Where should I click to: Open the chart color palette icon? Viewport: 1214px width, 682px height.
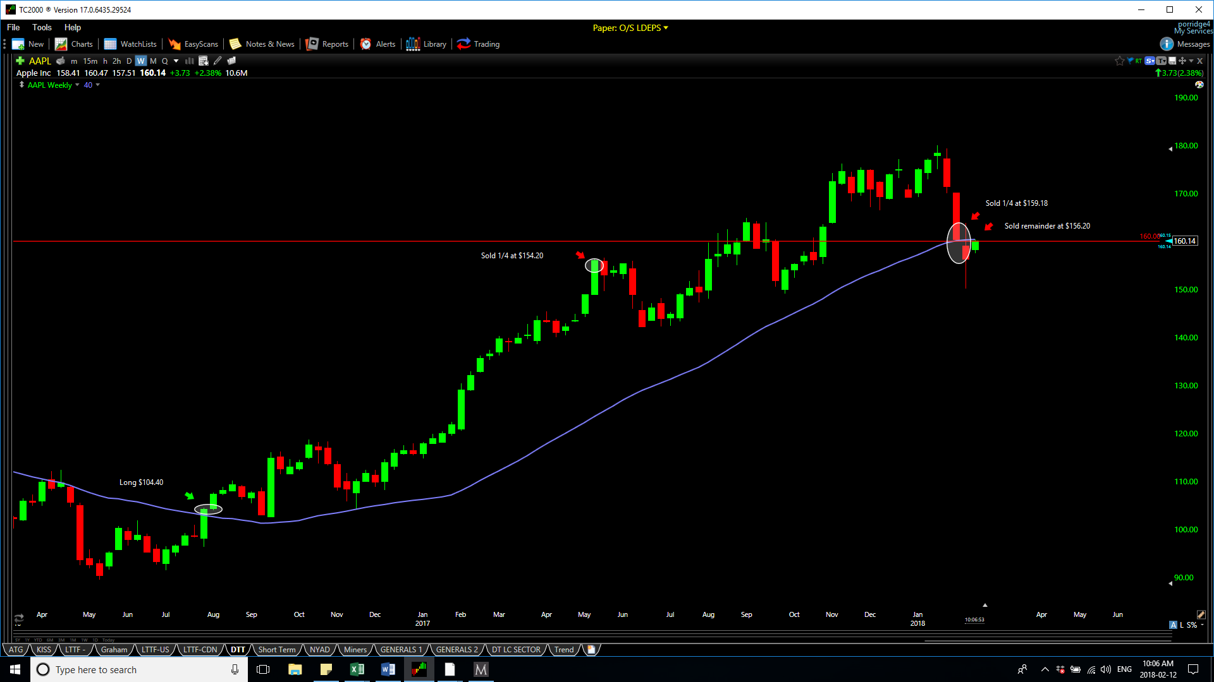tap(1199, 85)
